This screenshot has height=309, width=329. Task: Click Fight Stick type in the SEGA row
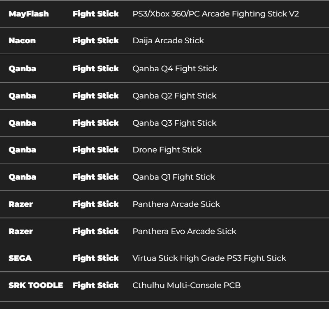click(x=95, y=258)
